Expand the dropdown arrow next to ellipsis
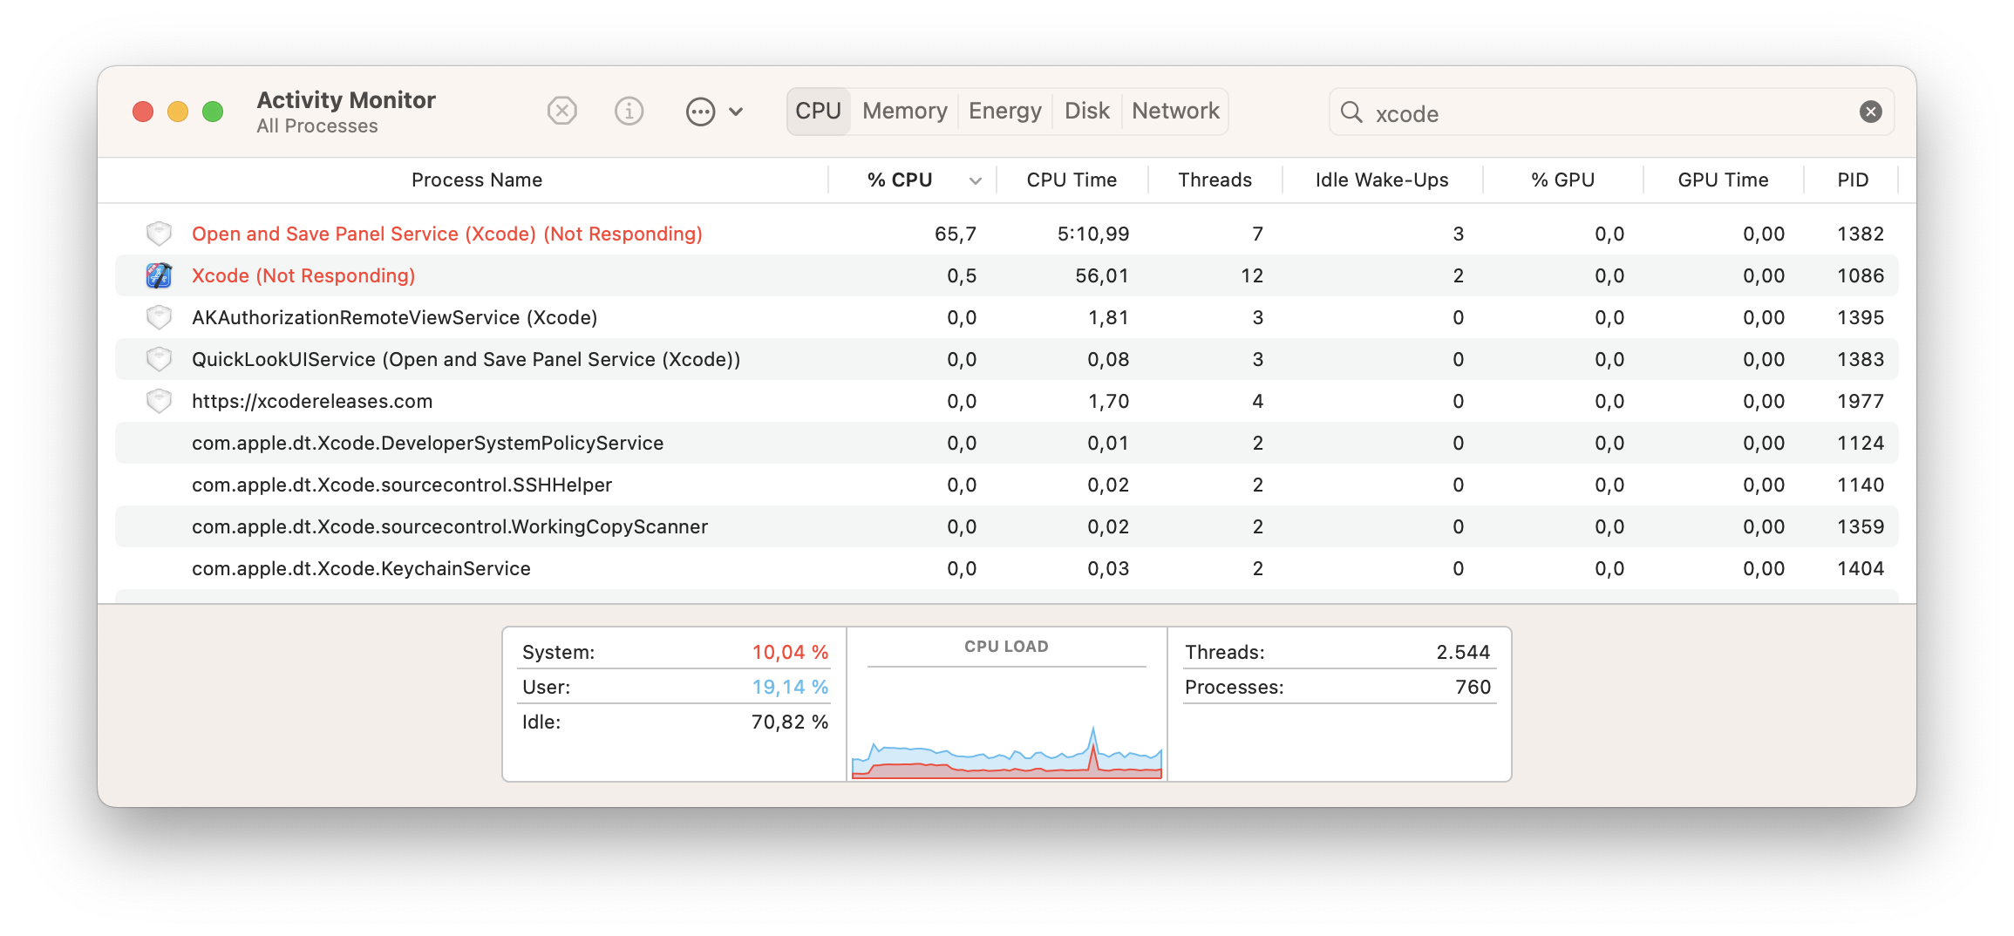This screenshot has height=936, width=2014. [736, 112]
